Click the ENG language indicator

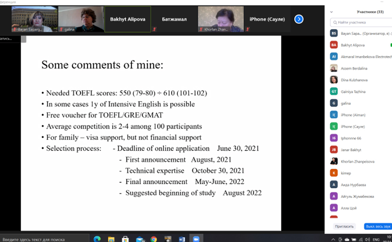click(376, 239)
